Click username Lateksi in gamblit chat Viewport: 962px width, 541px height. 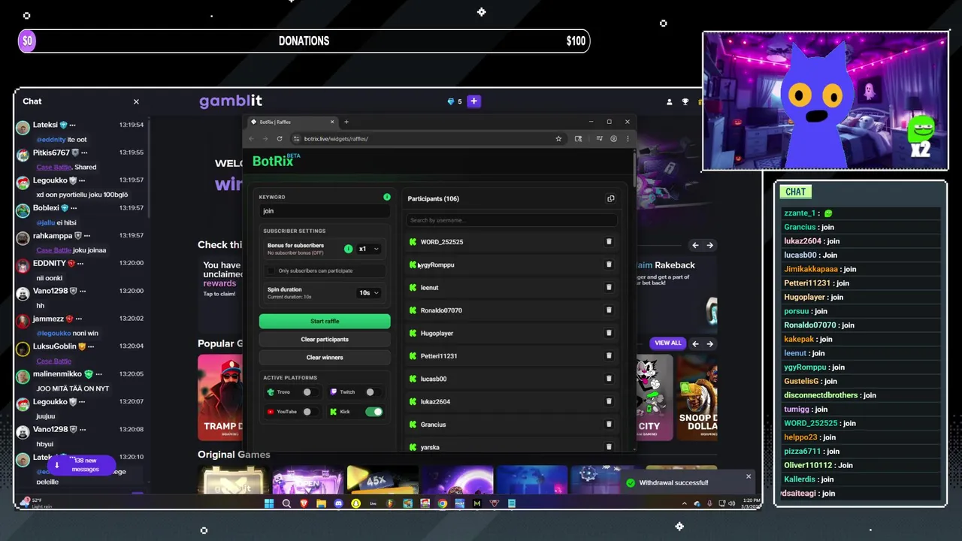tap(45, 125)
